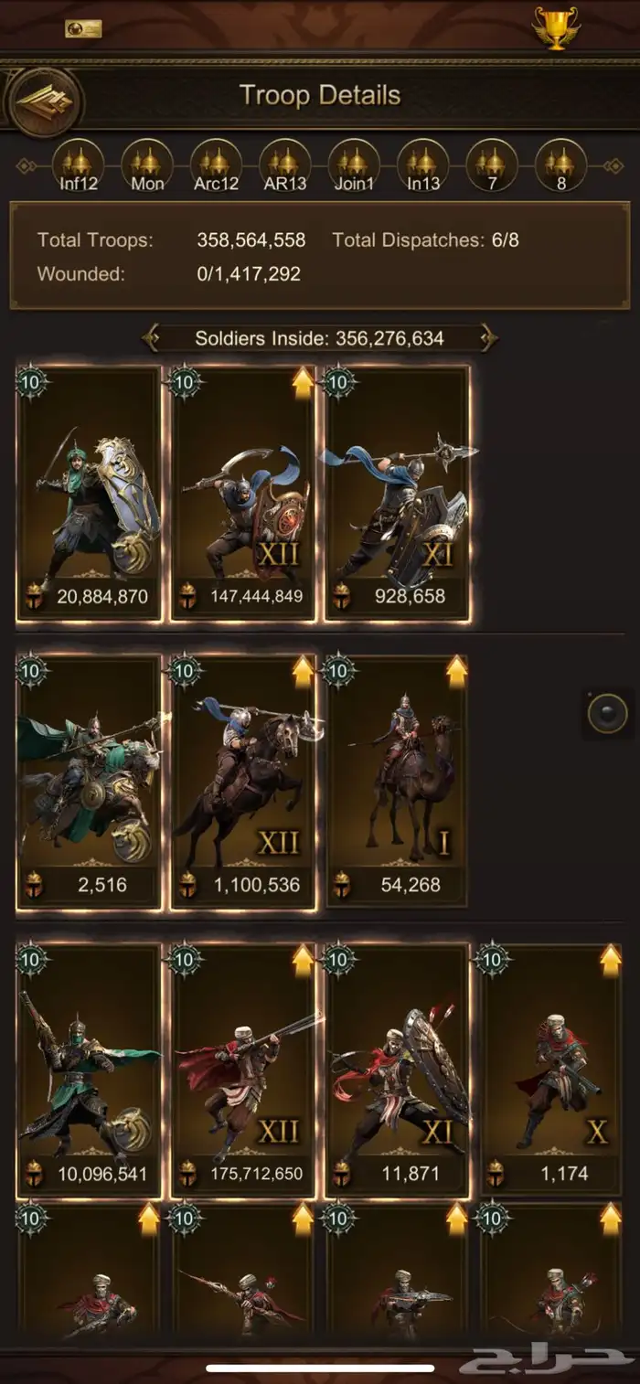
Task: Tap the gold trophy icon
Action: pos(556,27)
